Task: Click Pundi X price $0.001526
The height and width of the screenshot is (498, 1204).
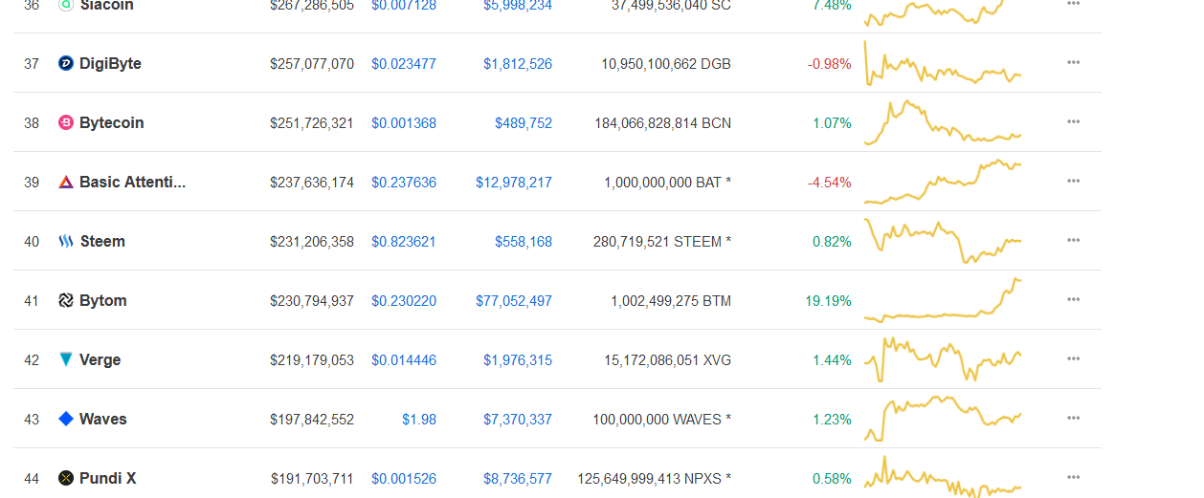Action: pyautogui.click(x=404, y=479)
